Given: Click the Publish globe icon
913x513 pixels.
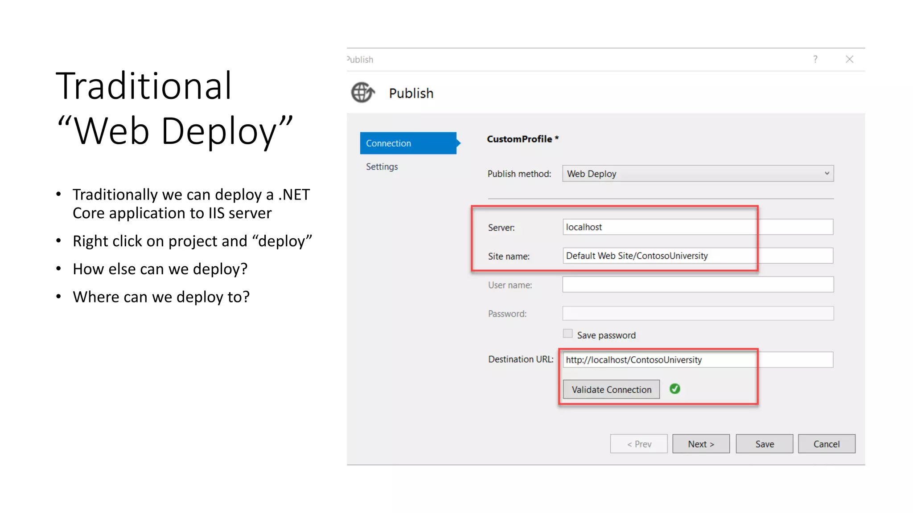Looking at the screenshot, I should click(362, 93).
